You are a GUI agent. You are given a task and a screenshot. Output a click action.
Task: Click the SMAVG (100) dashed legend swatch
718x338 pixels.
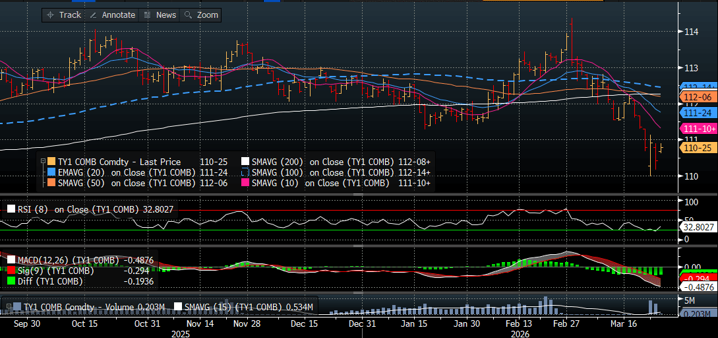pos(246,172)
